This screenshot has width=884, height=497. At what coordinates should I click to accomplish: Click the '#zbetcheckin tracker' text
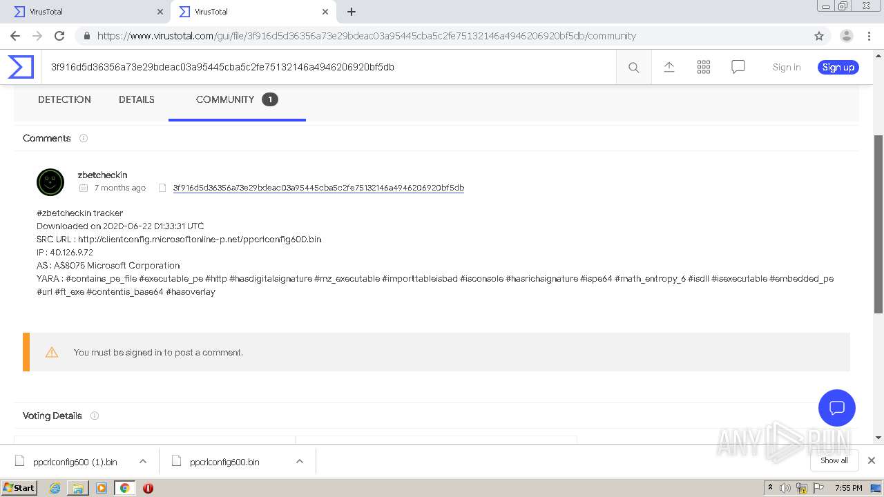point(80,213)
